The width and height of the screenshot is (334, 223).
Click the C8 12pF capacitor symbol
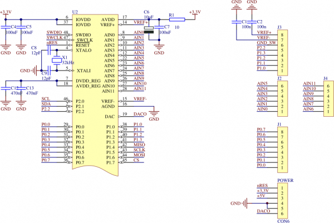[48, 49]
